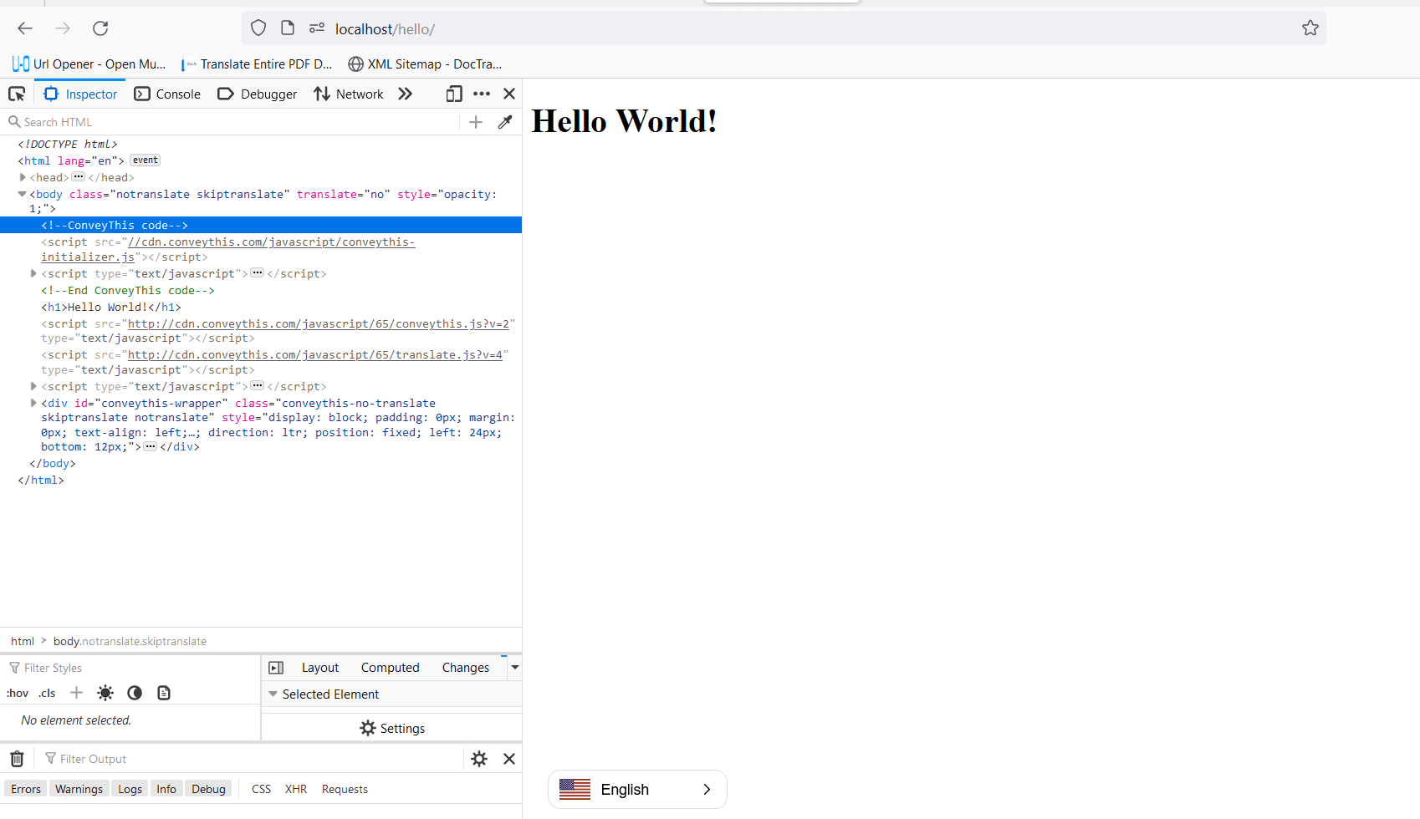Toggle the Debug console filter
This screenshot has width=1420, height=819.
point(208,789)
